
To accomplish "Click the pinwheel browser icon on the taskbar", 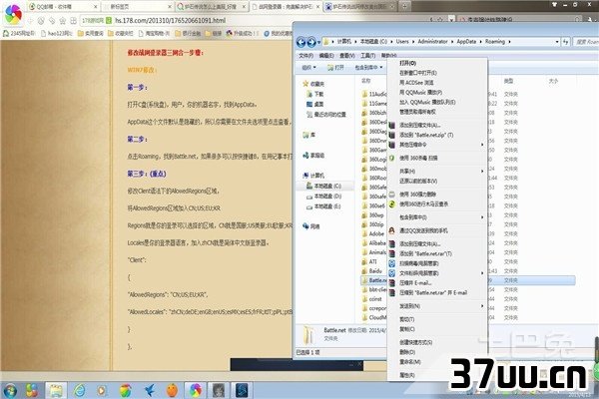I will point(196,390).
